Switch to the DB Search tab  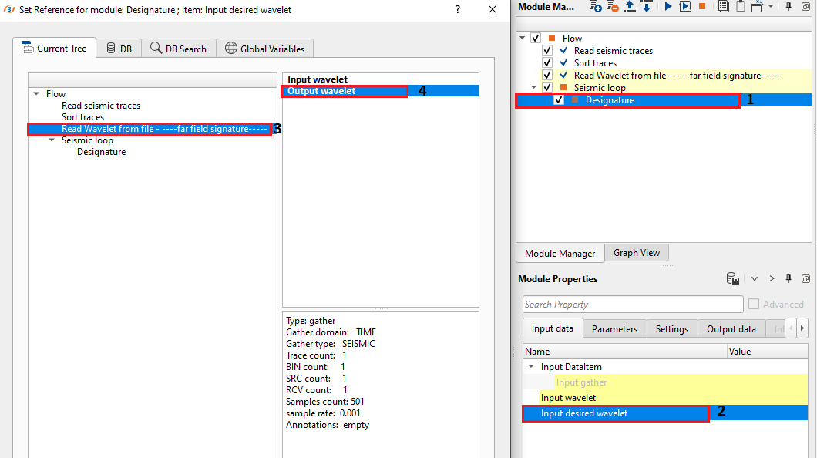click(x=178, y=49)
